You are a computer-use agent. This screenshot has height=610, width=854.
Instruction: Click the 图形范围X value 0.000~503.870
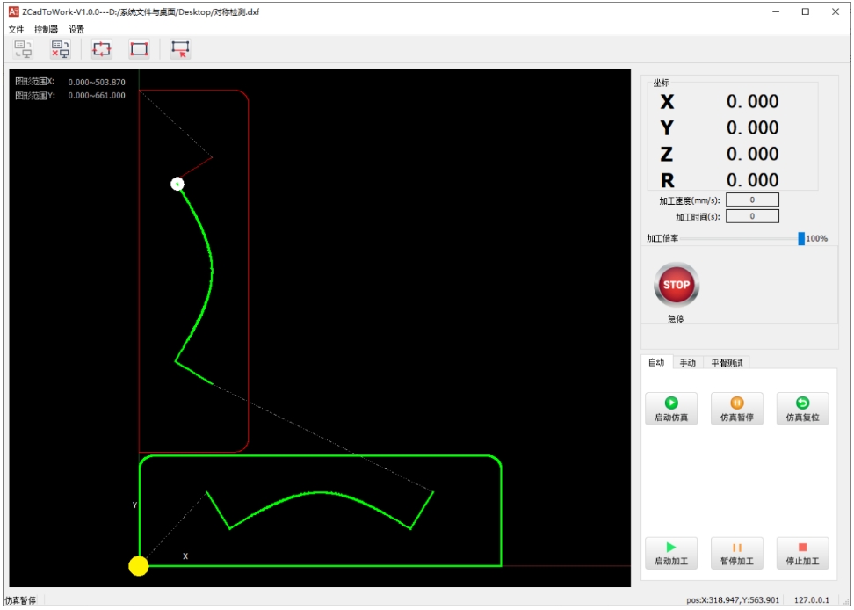click(97, 83)
